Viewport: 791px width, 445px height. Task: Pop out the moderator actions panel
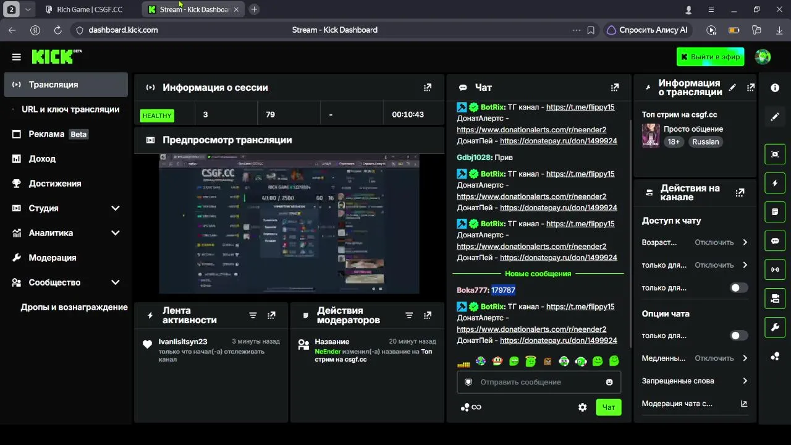(x=428, y=315)
